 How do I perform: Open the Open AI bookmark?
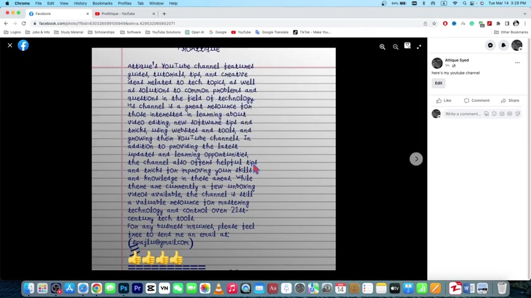195,32
